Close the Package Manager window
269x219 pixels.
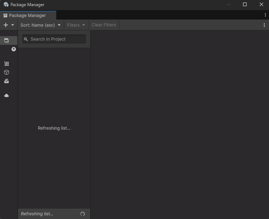[261, 4]
